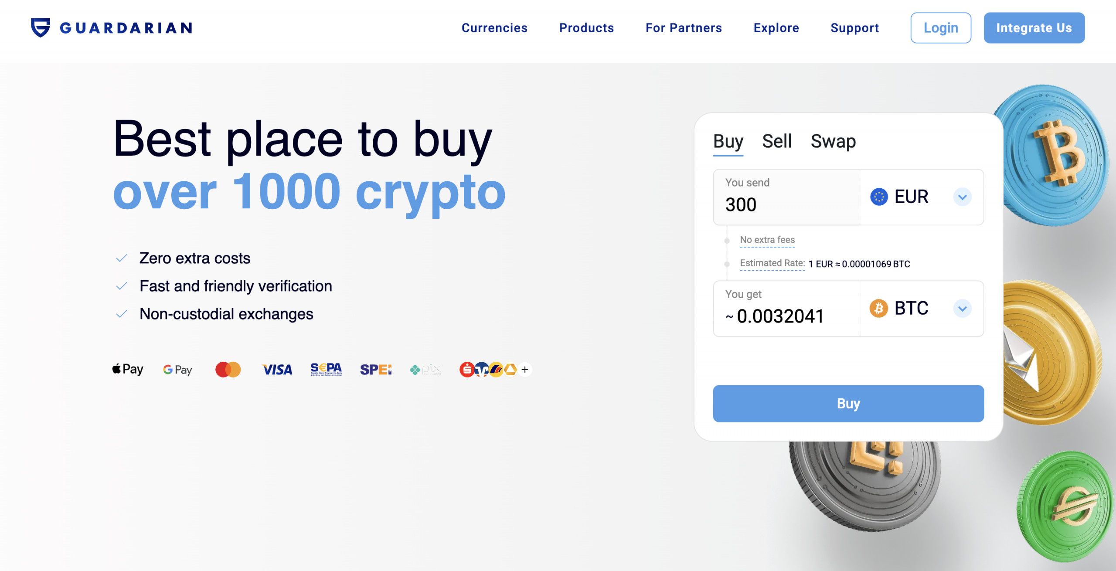The height and width of the screenshot is (571, 1116).
Task: Click the blue Buy button
Action: 848,403
